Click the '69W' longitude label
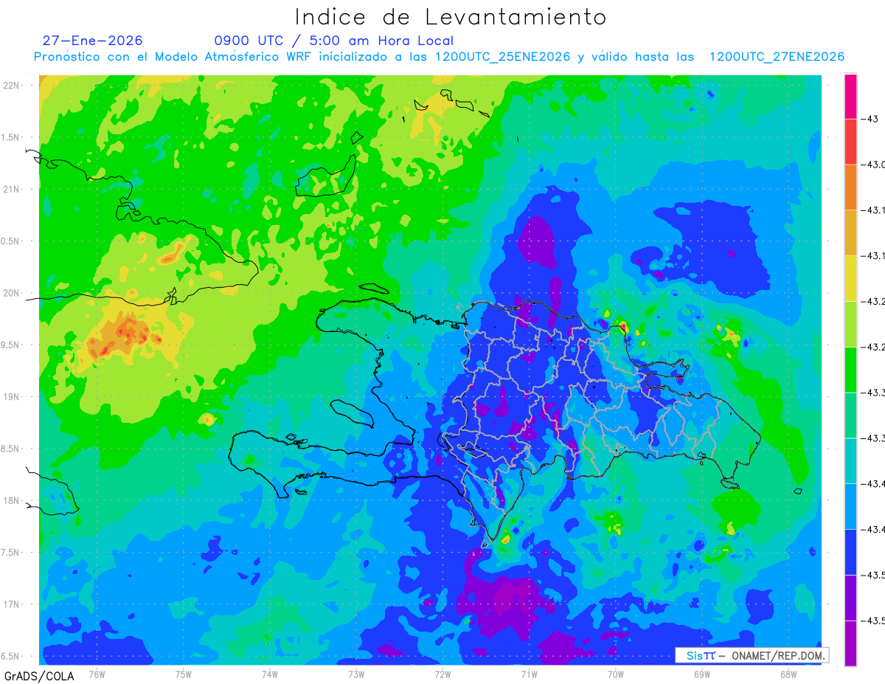Image resolution: width=885 pixels, height=684 pixels. tap(702, 674)
